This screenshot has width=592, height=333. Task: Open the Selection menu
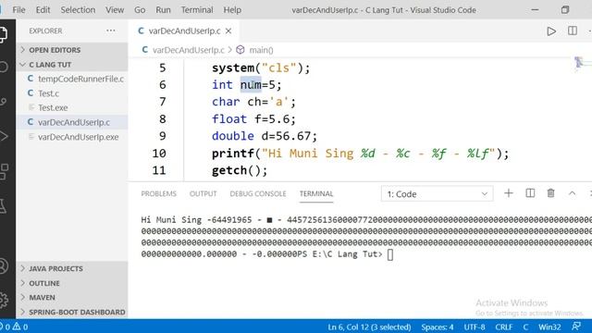click(78, 10)
